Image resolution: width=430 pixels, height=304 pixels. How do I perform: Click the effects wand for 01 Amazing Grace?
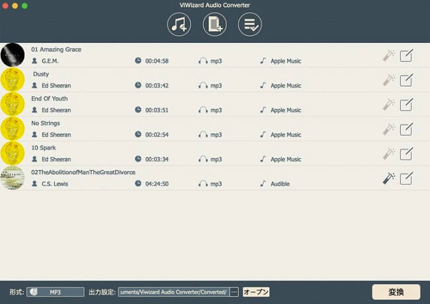(389, 56)
